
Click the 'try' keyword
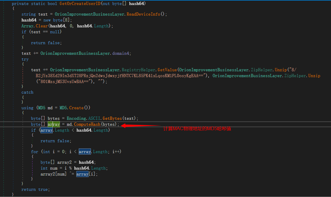click(25, 59)
